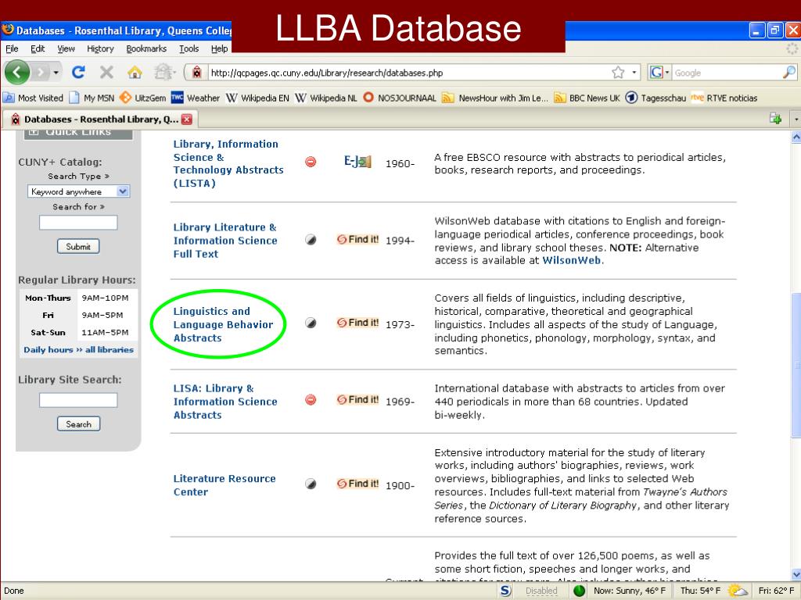Click the S icon in status bar

[505, 591]
